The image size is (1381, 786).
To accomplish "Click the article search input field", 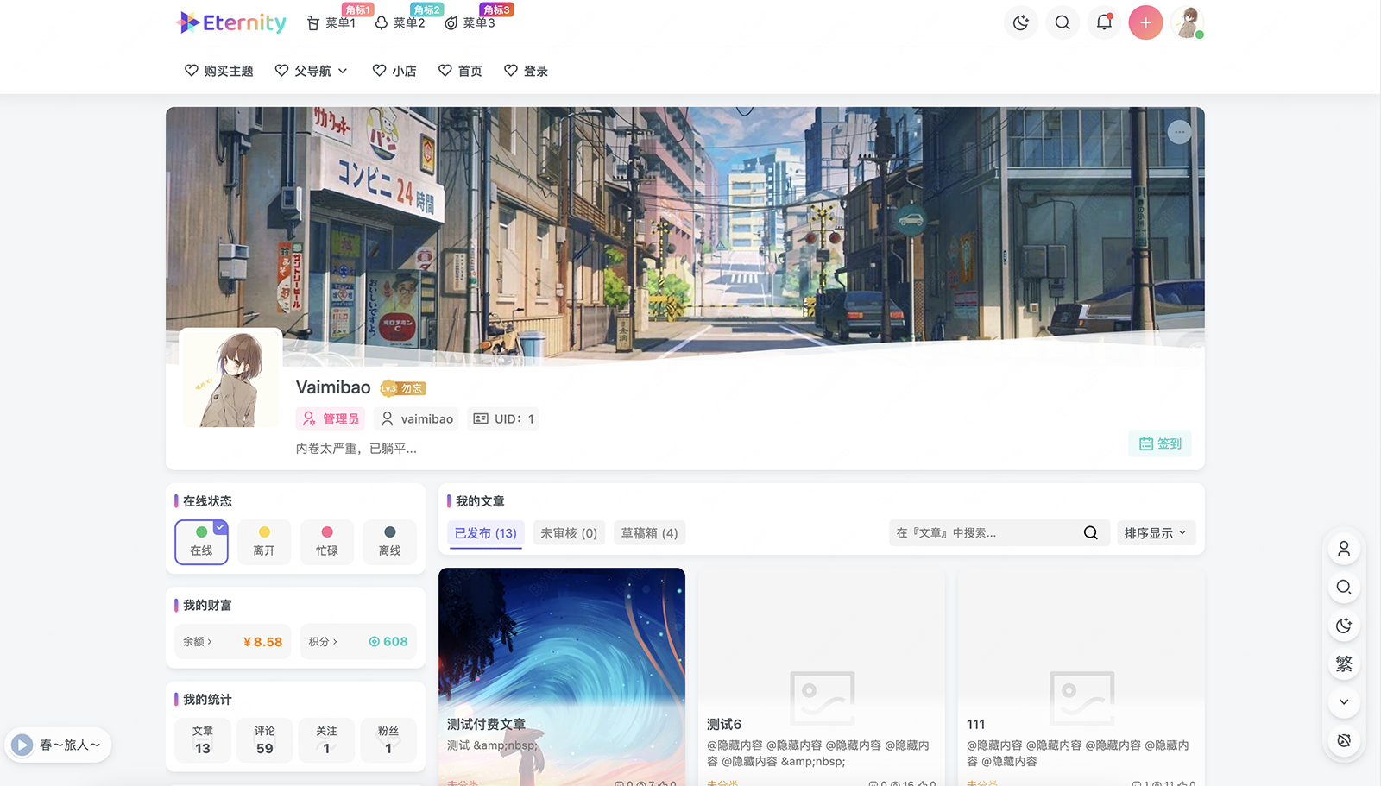I will 984,533.
